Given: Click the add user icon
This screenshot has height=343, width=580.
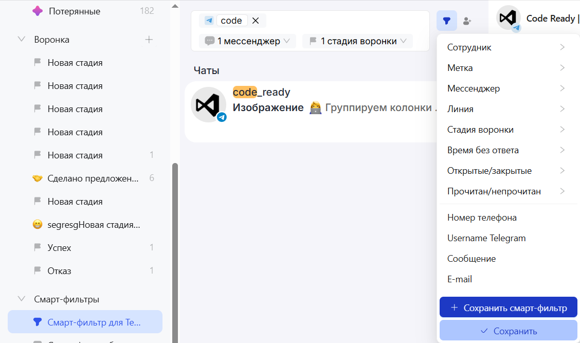Looking at the screenshot, I should (467, 21).
